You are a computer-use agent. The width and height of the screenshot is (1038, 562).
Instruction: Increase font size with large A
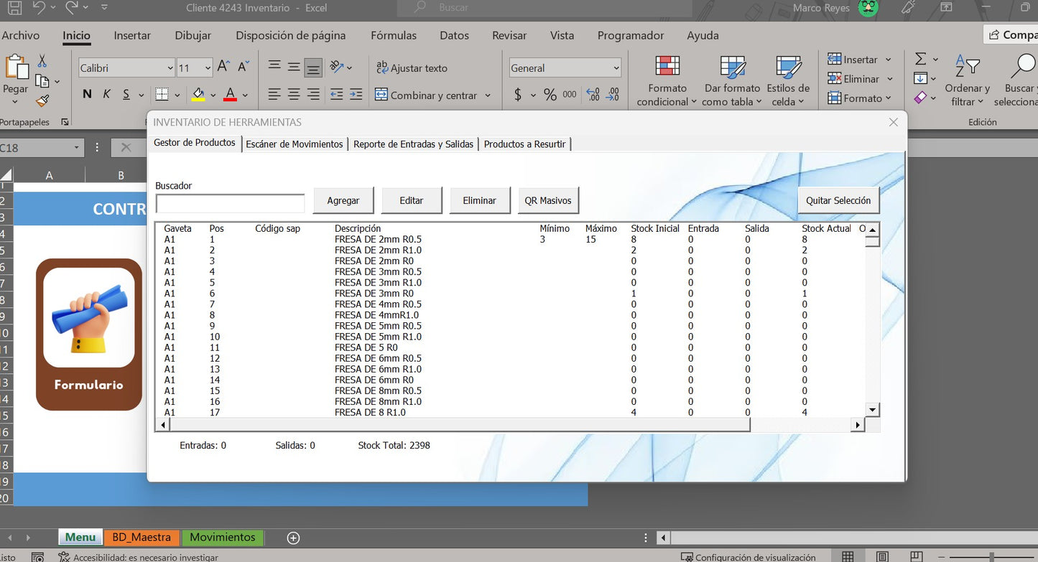tap(223, 67)
